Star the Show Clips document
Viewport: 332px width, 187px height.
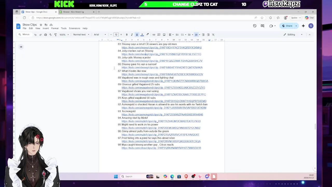tap(41, 25)
